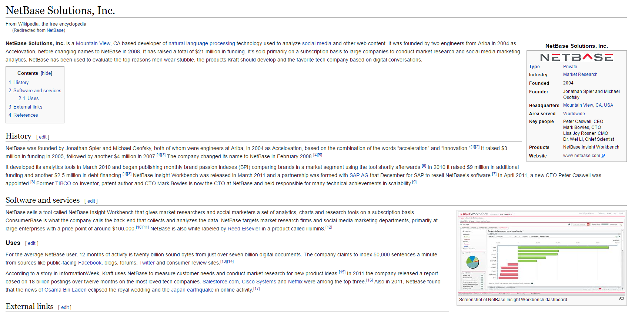Open the Osama Bin Laden link
The height and width of the screenshot is (316, 635).
(x=66, y=290)
